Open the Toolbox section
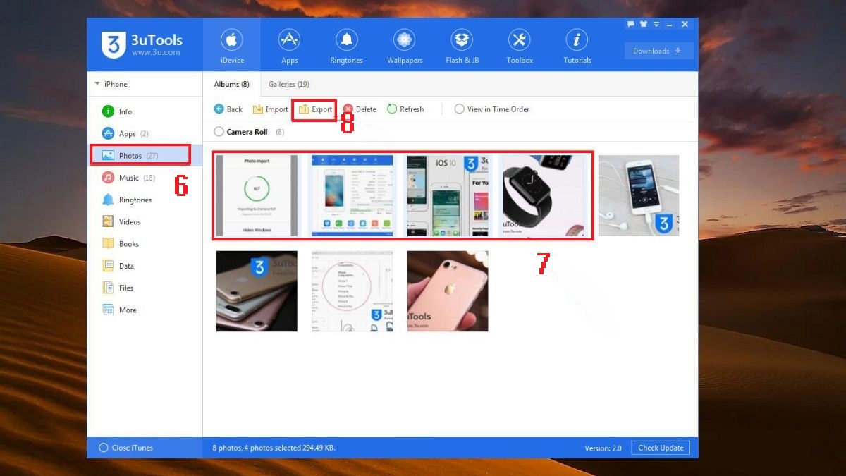Screen dimensions: 846x476 pyautogui.click(x=520, y=46)
